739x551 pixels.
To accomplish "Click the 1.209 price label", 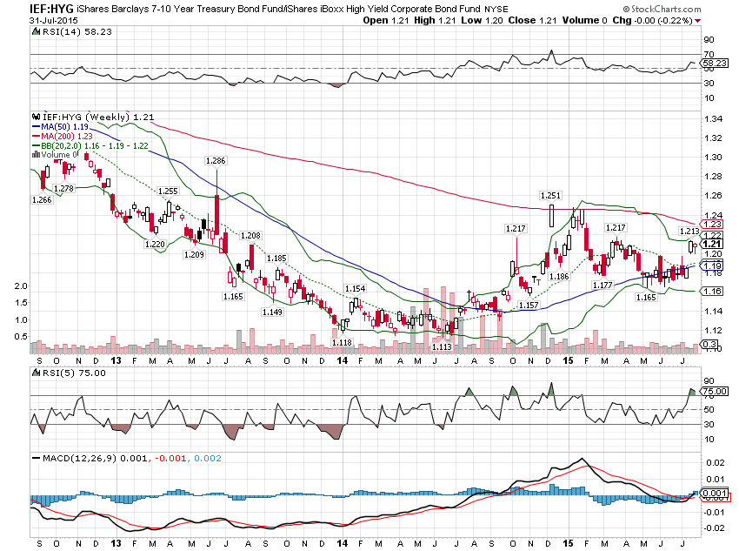I will pyautogui.click(x=194, y=255).
